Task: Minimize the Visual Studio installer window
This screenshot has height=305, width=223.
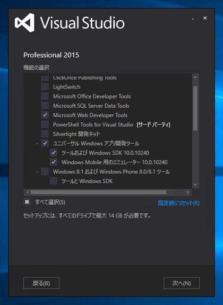Action: click(193, 19)
